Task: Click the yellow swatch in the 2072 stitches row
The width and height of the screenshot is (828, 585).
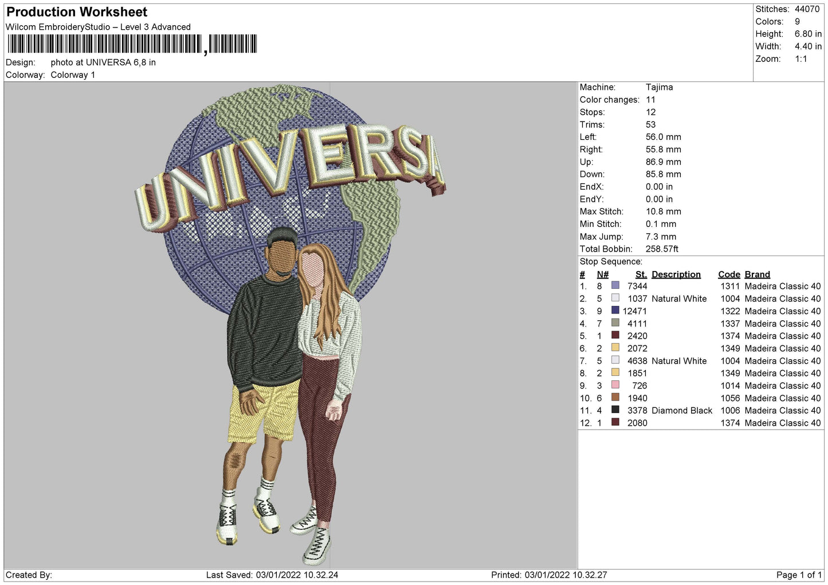Action: point(615,348)
